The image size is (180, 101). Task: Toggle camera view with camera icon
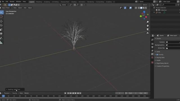pos(147,29)
